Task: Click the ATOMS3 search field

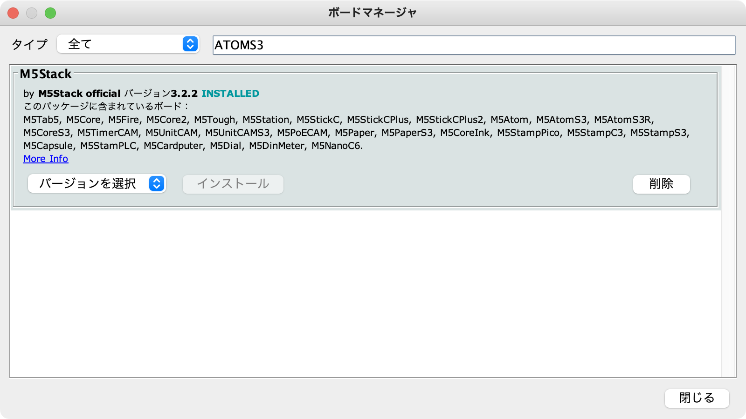Action: [474, 45]
